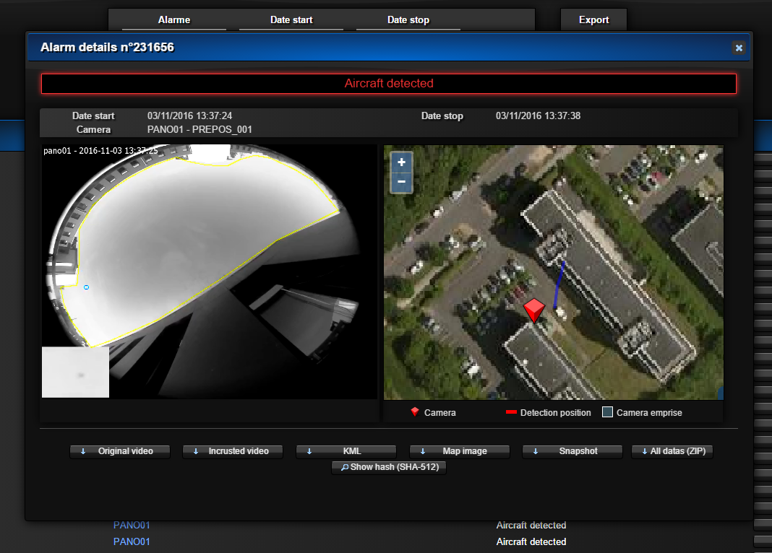This screenshot has height=553, width=772.
Task: Click the Date stop column header behind dialog
Action: pos(408,20)
